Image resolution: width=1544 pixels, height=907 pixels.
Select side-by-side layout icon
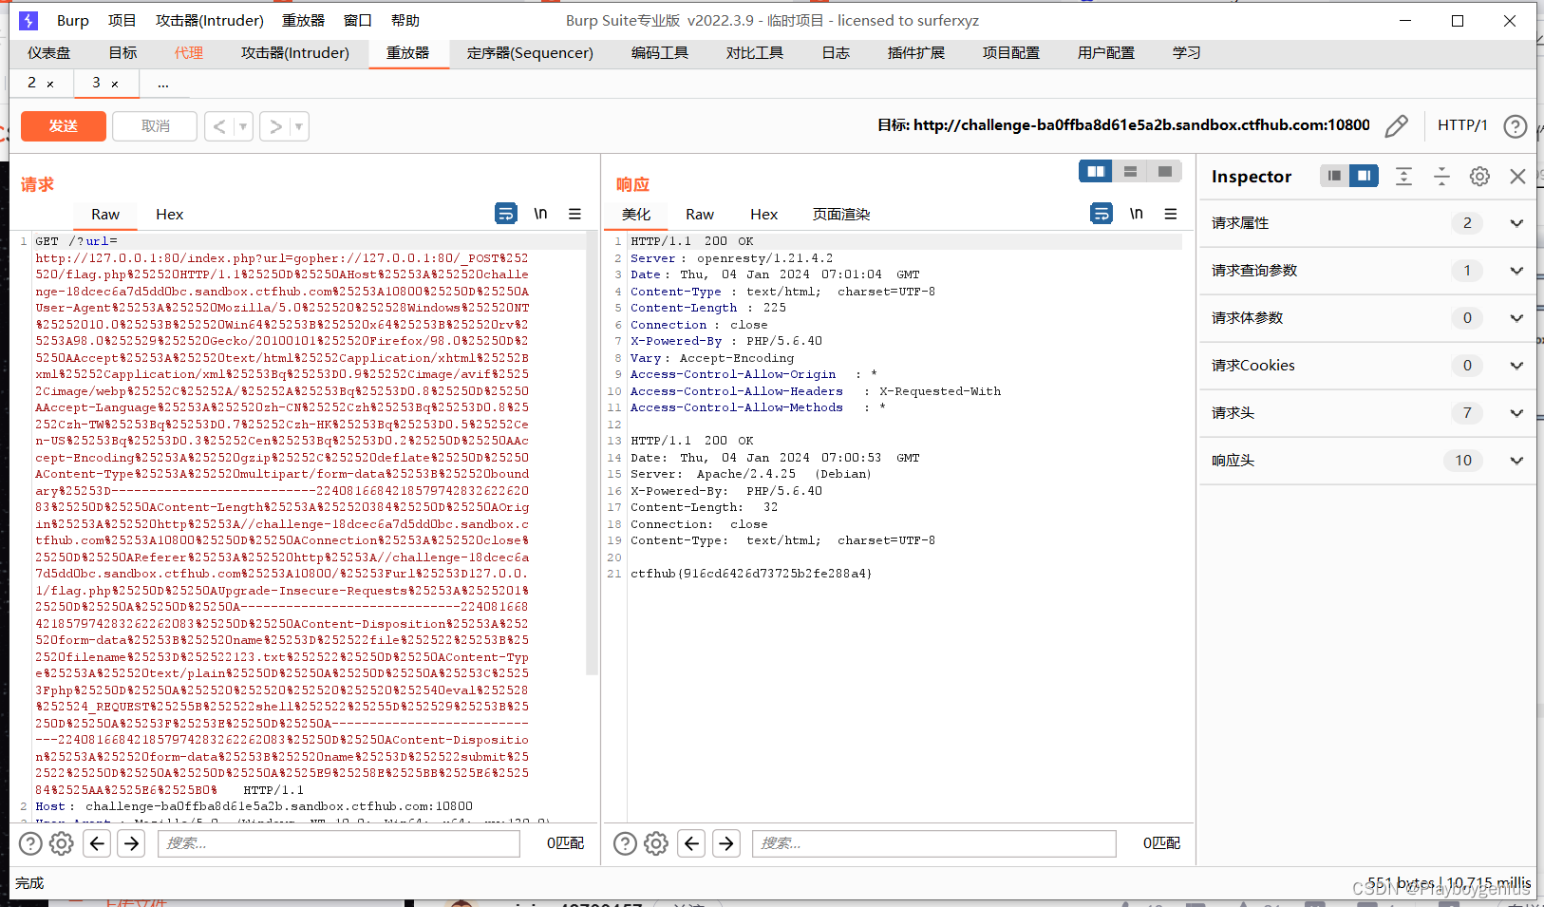[x=1096, y=171]
